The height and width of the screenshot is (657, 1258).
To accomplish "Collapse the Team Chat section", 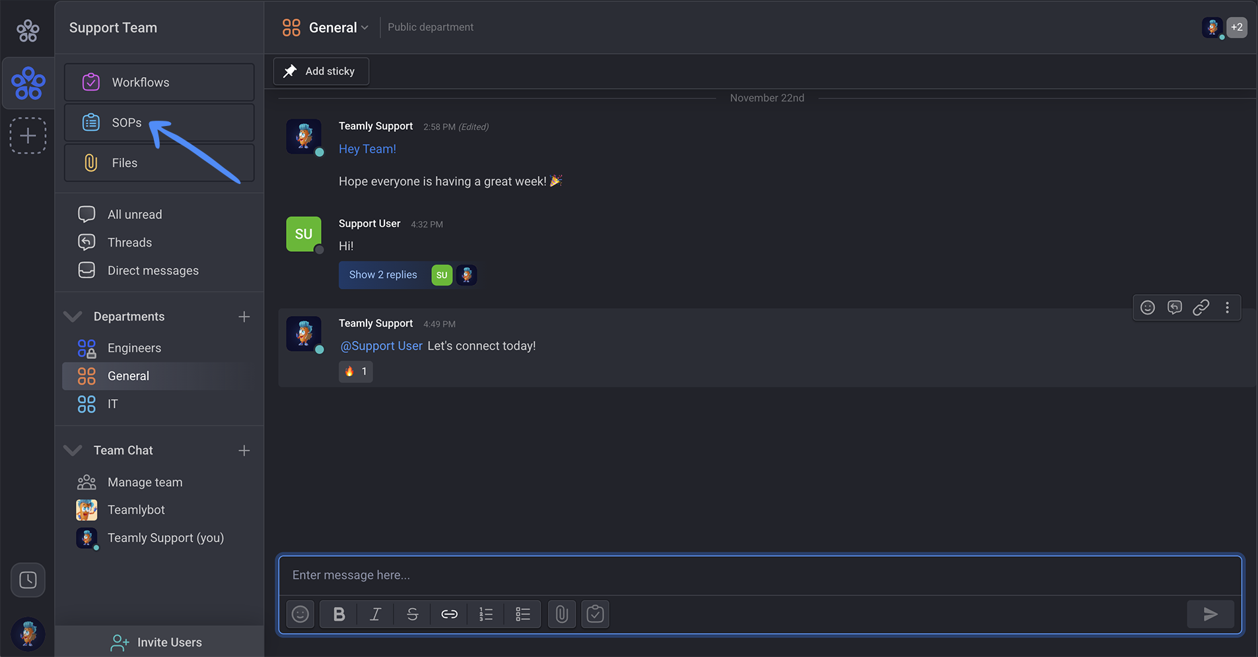I will 73,451.
